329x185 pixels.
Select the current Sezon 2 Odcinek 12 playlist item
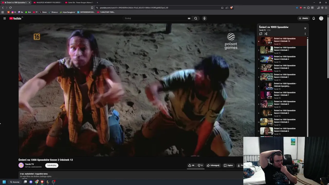tap(282, 41)
